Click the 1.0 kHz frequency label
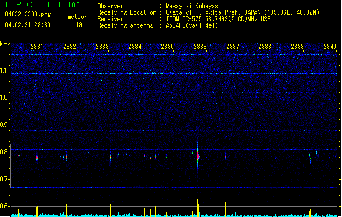342x217 pixels. 5,98
